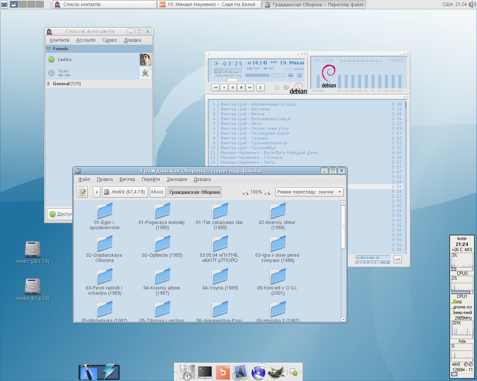The width and height of the screenshot is (477, 381).
Task: Toggle shuffle with the S button
Action: 277,87
